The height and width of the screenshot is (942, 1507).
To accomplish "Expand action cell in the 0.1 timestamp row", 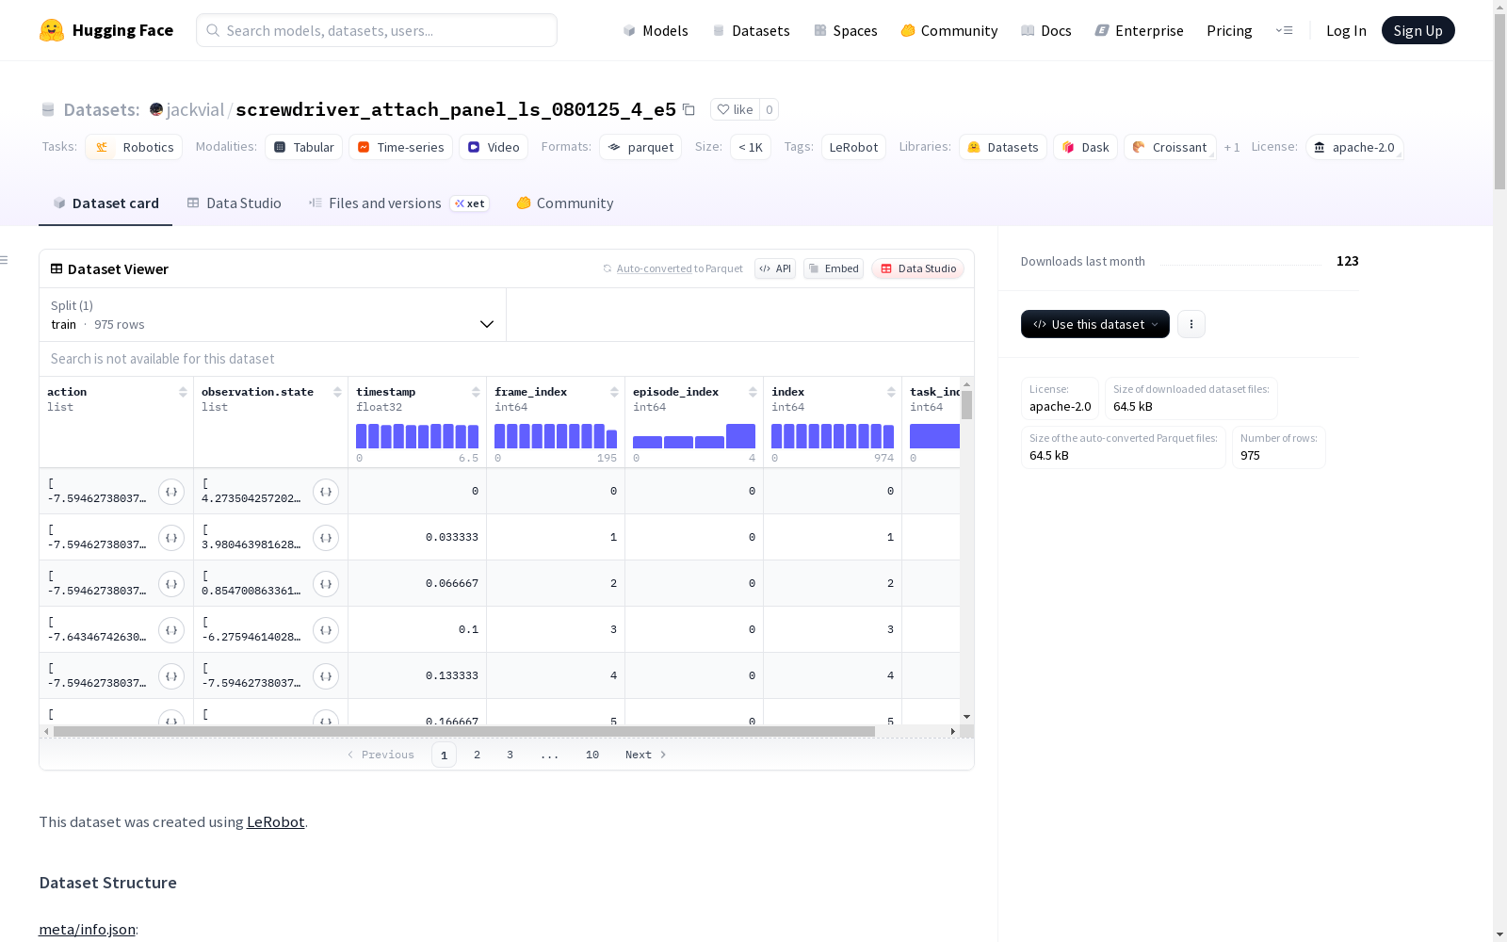I will pyautogui.click(x=171, y=630).
